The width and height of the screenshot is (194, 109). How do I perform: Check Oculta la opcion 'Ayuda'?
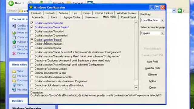coord(32,48)
